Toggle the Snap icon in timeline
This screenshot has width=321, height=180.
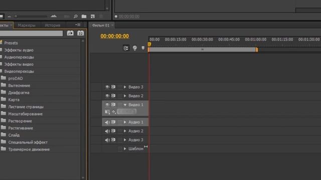(126, 48)
